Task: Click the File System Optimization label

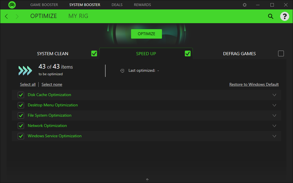Action: (50, 115)
